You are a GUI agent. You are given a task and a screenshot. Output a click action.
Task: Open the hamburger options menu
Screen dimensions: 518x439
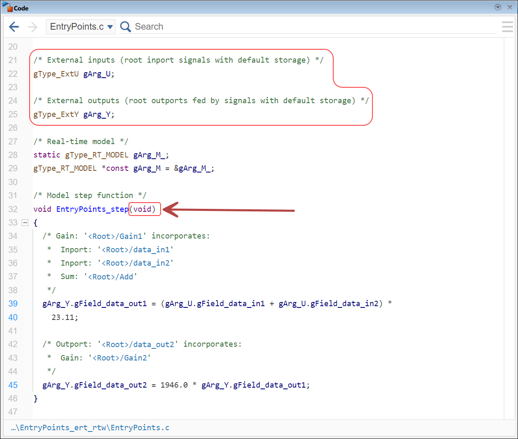click(x=507, y=27)
